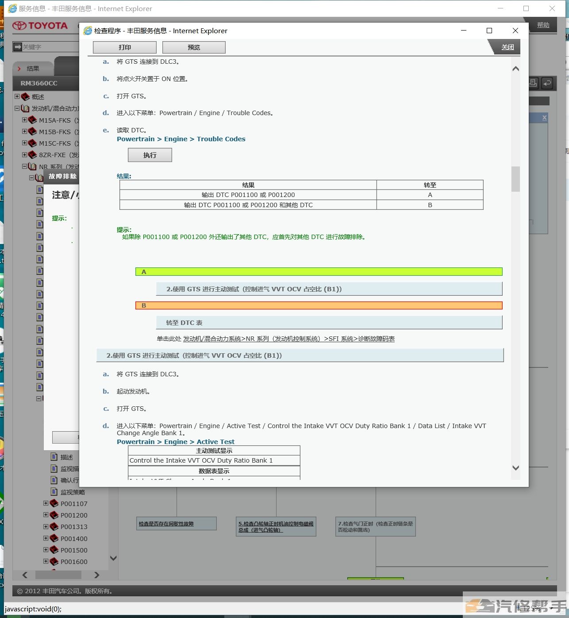Click the M15A-FKS book icon

pyautogui.click(x=32, y=120)
